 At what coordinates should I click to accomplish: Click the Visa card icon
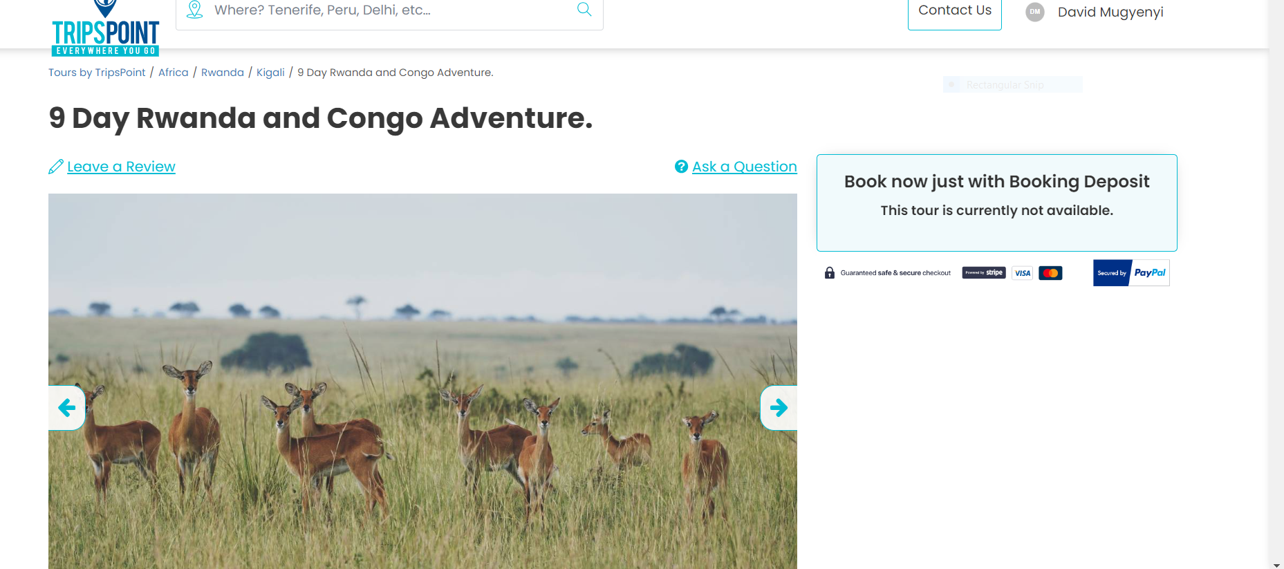click(1023, 273)
